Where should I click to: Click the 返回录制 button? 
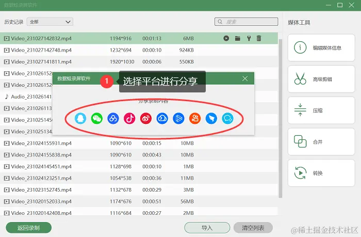point(28,228)
